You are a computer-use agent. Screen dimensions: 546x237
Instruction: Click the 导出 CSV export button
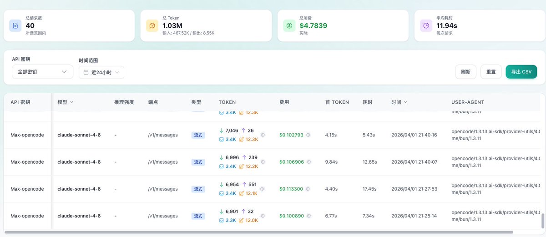(521, 72)
